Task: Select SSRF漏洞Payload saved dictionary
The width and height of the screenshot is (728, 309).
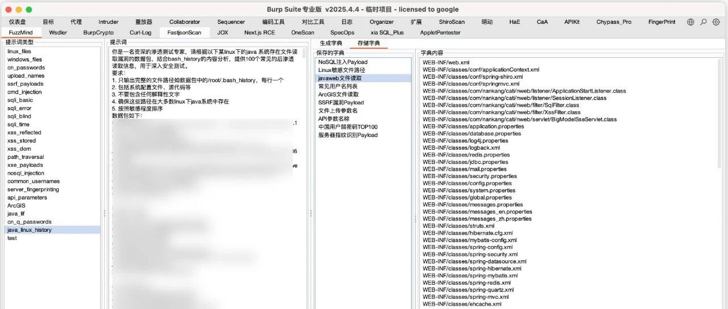Action: 363,103
